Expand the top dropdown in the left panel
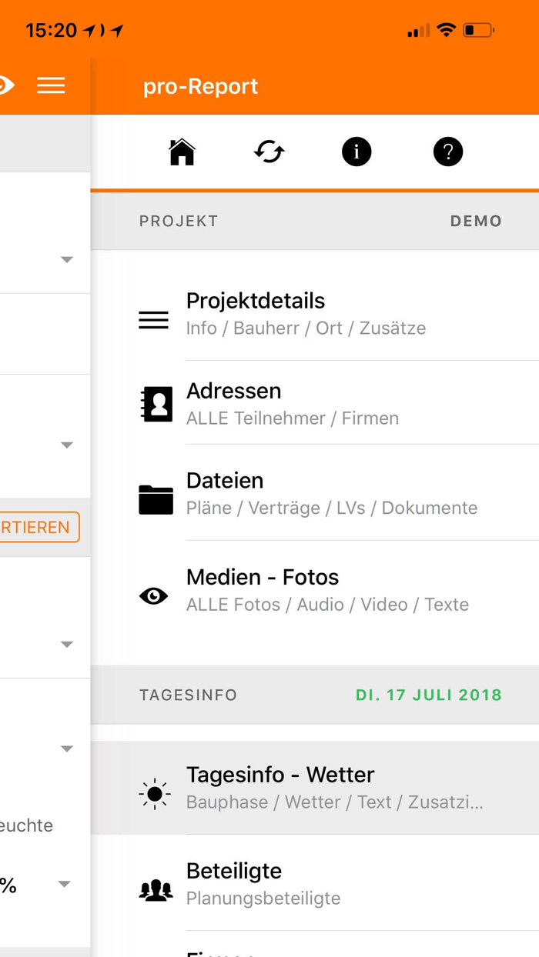 click(67, 259)
